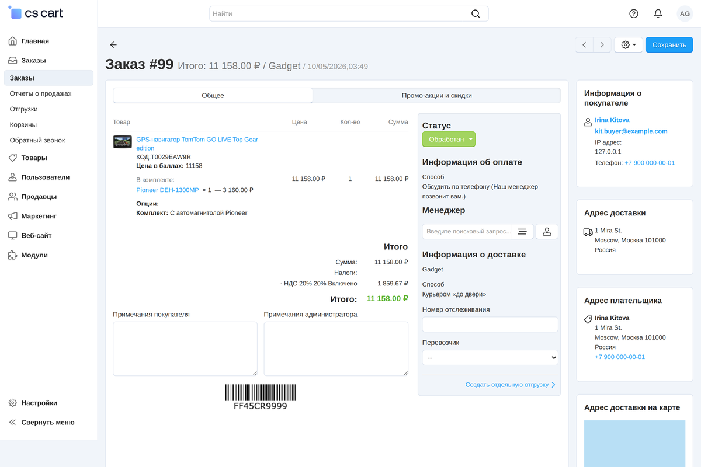Viewport: 701px width, 467px height.
Task: Open the AG user avatar menu
Action: tap(684, 13)
